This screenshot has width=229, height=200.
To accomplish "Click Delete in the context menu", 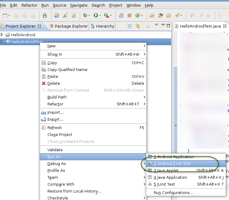I will (53, 83).
